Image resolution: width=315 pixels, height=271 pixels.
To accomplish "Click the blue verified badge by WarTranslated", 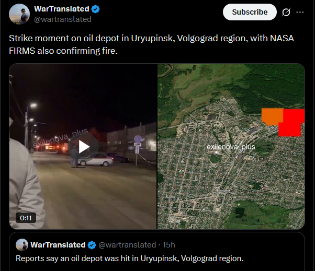I will coord(95,9).
